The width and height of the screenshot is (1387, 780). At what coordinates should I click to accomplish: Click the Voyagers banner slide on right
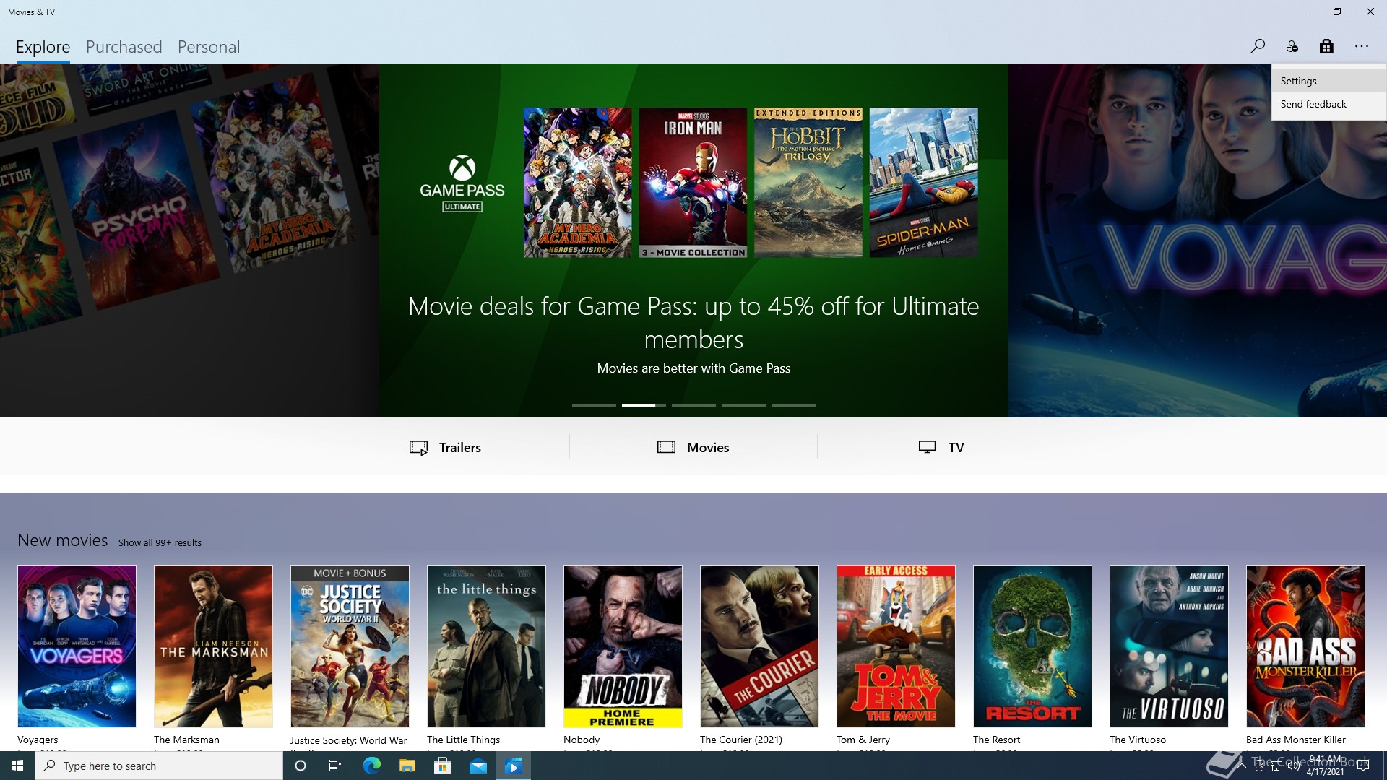tap(1198, 240)
